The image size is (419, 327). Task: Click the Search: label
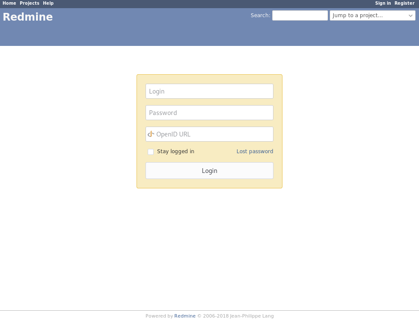click(260, 15)
